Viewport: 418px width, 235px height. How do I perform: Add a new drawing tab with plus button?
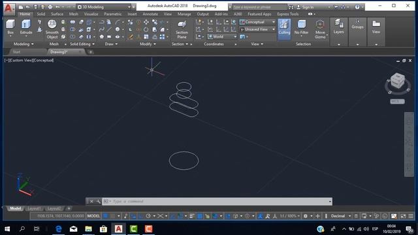pos(91,52)
